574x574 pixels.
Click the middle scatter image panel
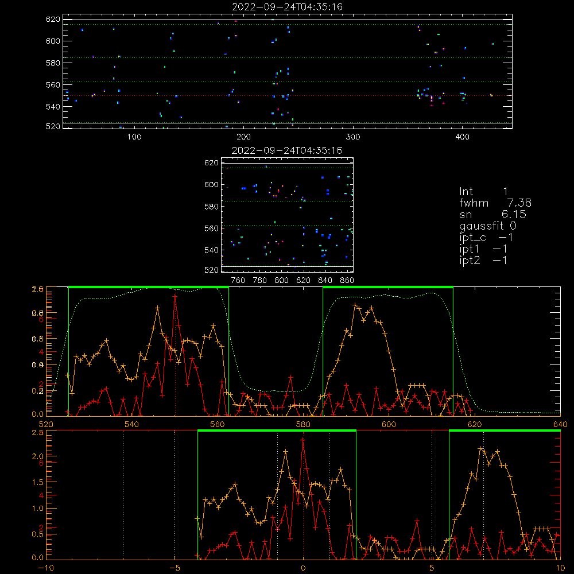288,215
